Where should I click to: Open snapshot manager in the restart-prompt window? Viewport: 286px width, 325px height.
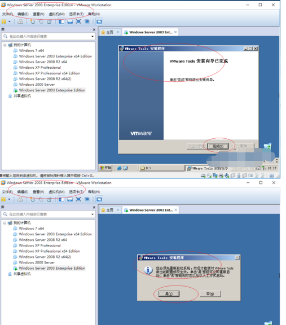pyautogui.click(x=49, y=199)
